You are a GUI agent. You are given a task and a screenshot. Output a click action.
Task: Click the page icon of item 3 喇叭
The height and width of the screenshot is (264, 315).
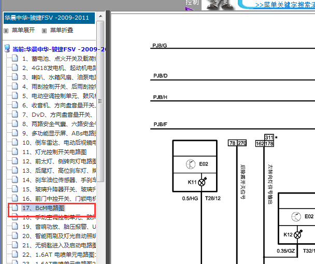pos(15,77)
